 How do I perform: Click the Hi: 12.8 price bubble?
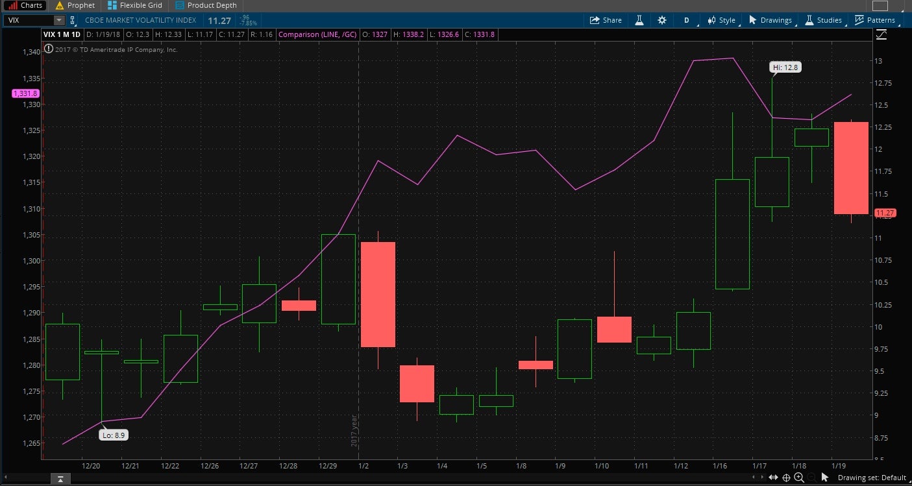(785, 67)
